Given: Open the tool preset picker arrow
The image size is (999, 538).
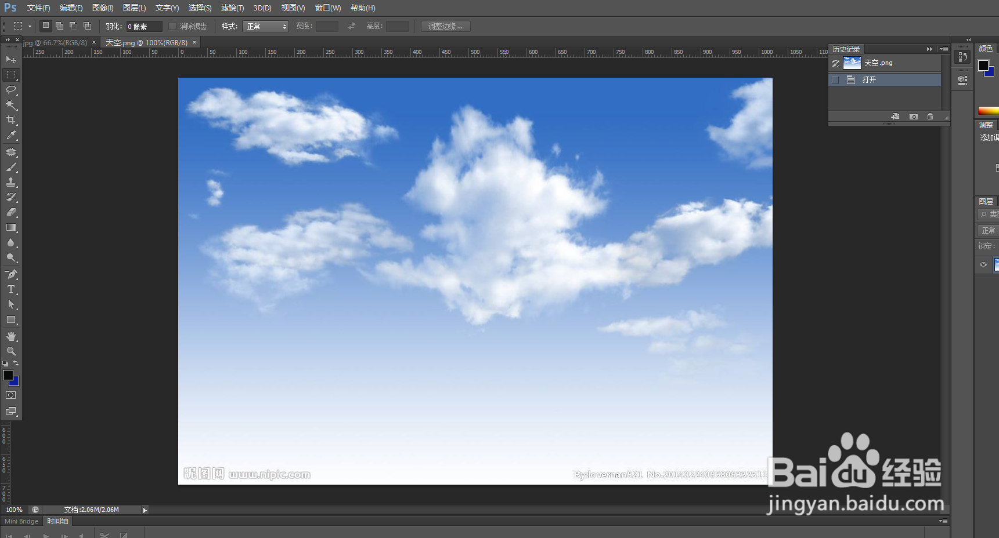Looking at the screenshot, I should 30,26.
